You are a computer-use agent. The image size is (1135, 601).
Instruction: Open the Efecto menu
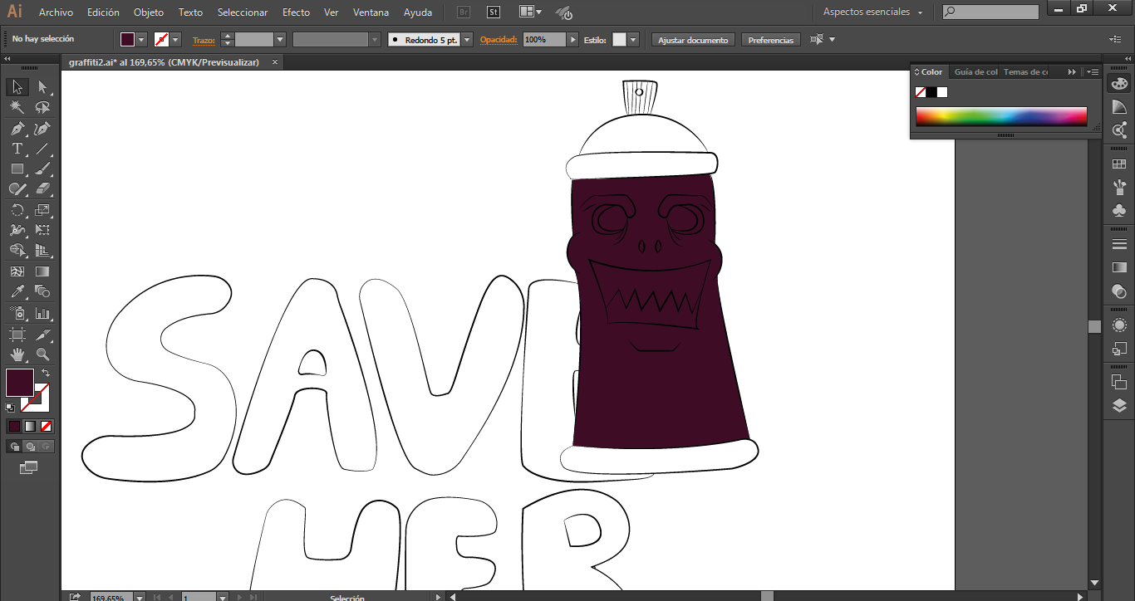click(296, 12)
